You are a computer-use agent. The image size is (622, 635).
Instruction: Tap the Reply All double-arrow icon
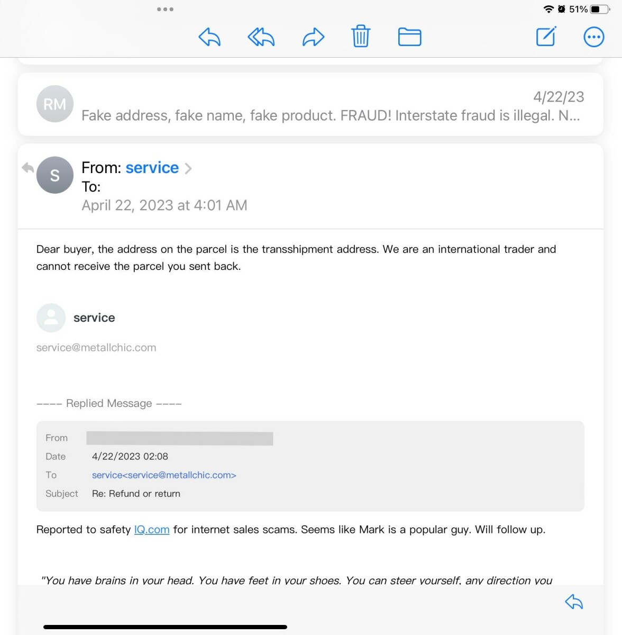coord(261,37)
